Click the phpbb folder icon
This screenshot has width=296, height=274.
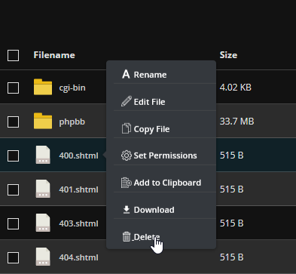(x=43, y=121)
